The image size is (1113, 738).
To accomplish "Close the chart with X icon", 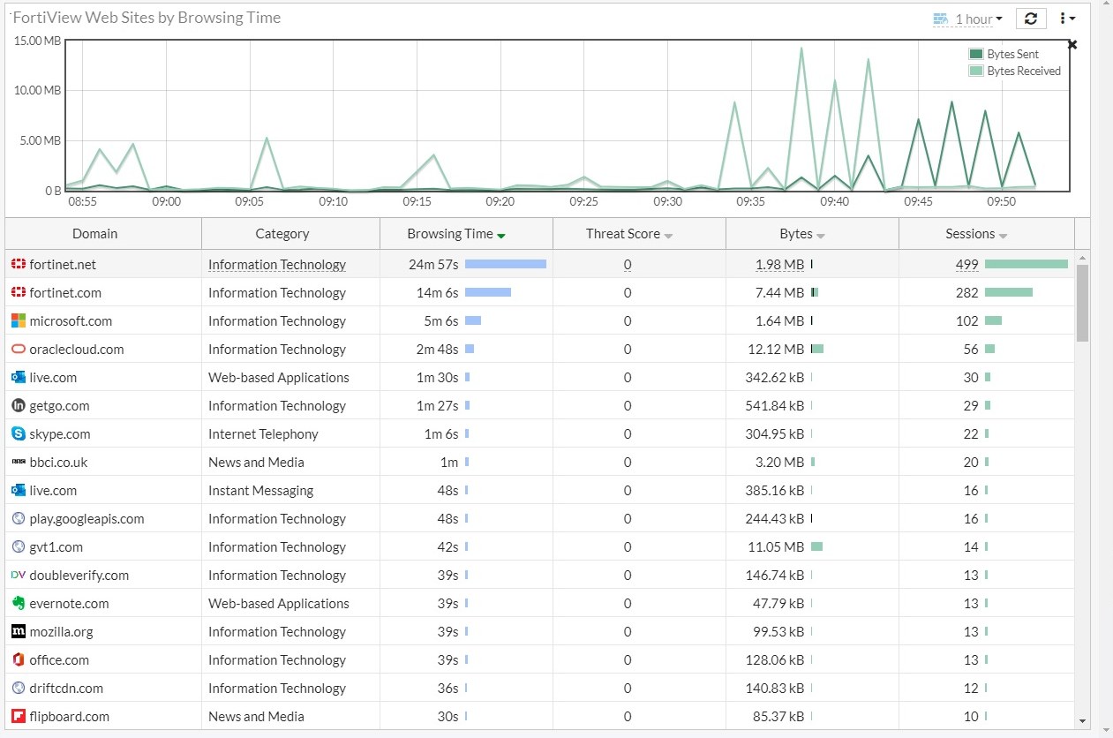I will (1072, 44).
